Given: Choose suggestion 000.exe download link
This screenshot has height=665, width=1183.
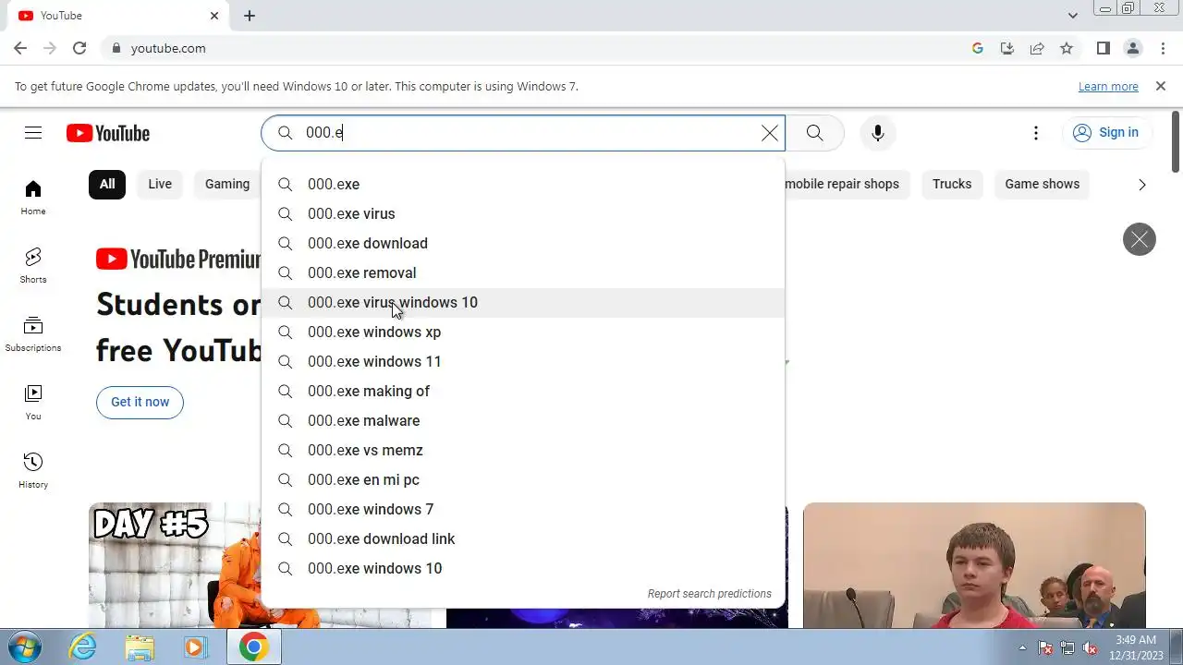Looking at the screenshot, I should pyautogui.click(x=523, y=538).
